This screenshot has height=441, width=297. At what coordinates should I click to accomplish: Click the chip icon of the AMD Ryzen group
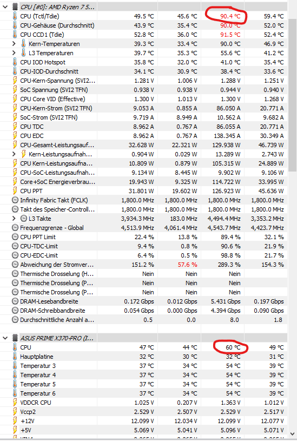coord(15,7)
